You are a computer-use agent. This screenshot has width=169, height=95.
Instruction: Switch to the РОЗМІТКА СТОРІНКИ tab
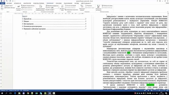[39, 3]
